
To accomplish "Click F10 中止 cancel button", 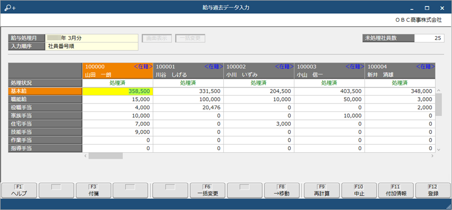I will point(359,190).
